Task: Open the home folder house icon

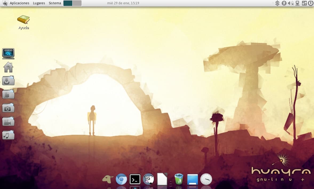Action: pos(8,67)
